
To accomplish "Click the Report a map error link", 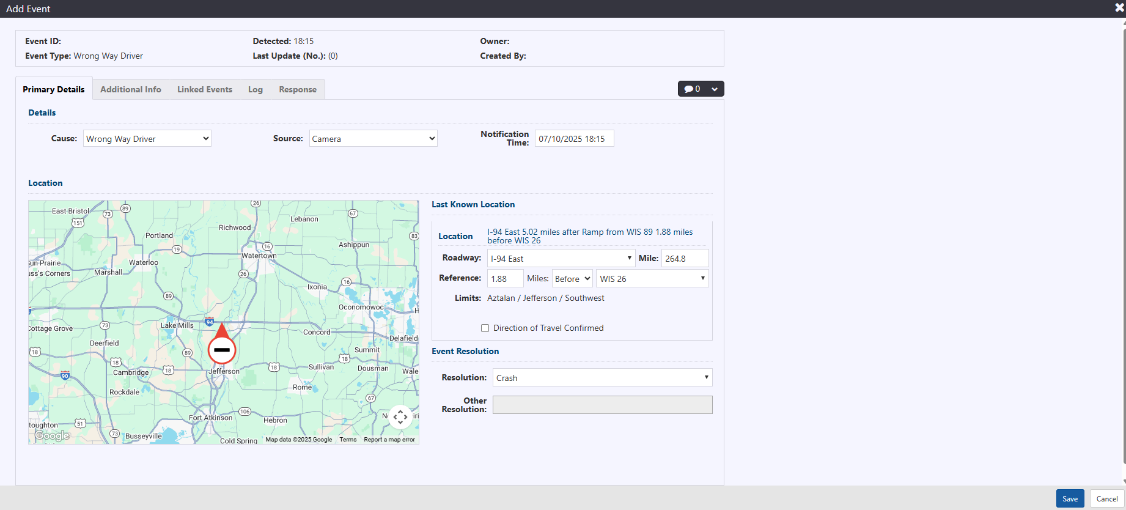I will point(389,440).
